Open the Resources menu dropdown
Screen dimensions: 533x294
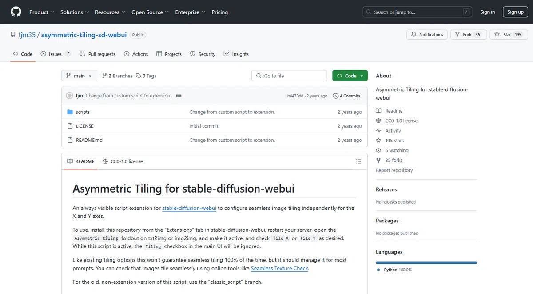point(110,12)
